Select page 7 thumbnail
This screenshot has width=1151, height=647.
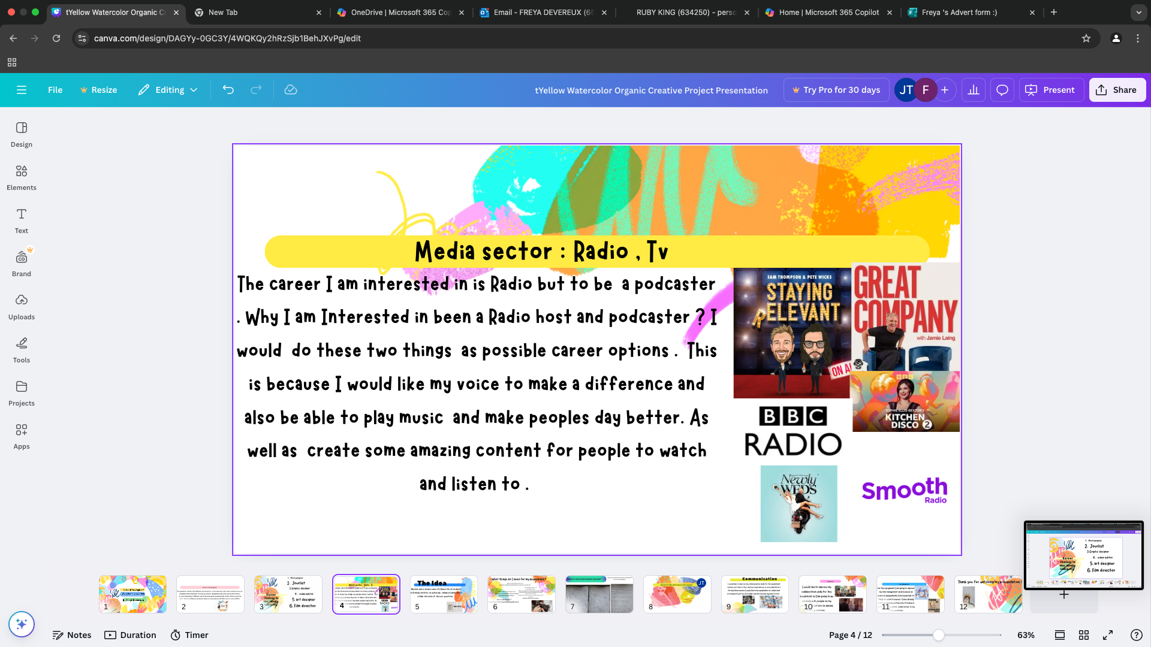[599, 594]
